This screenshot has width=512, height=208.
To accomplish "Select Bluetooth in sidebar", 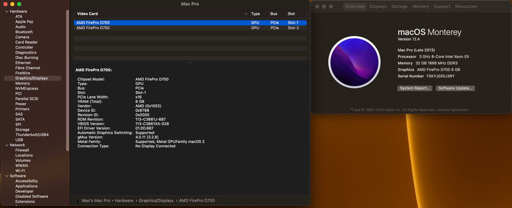I will tap(24, 32).
